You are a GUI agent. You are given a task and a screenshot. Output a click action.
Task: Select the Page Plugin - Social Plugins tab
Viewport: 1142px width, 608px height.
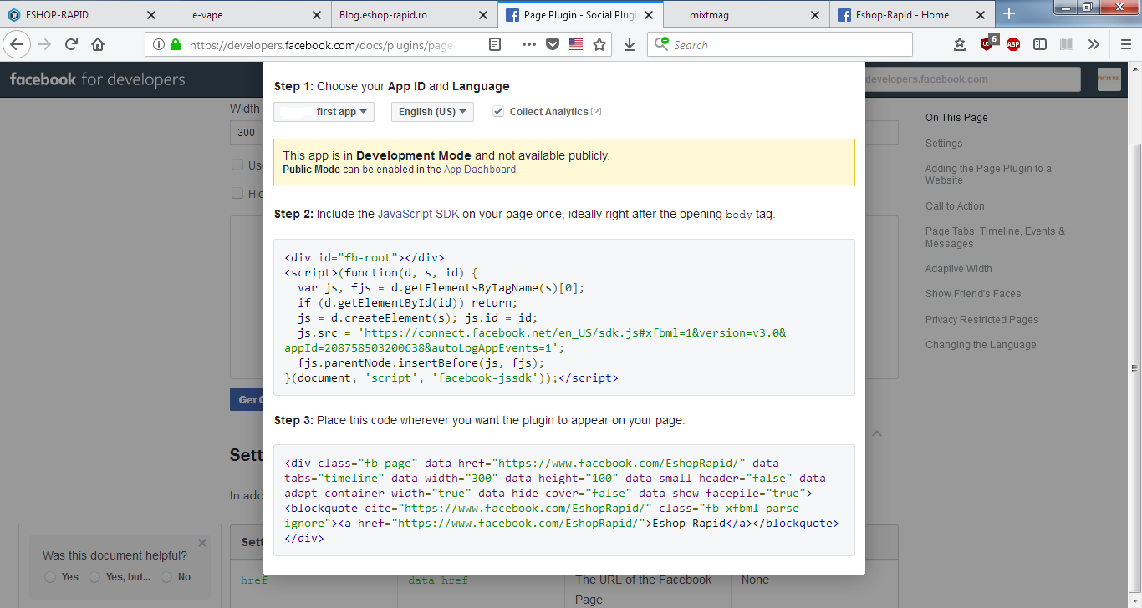click(x=580, y=15)
